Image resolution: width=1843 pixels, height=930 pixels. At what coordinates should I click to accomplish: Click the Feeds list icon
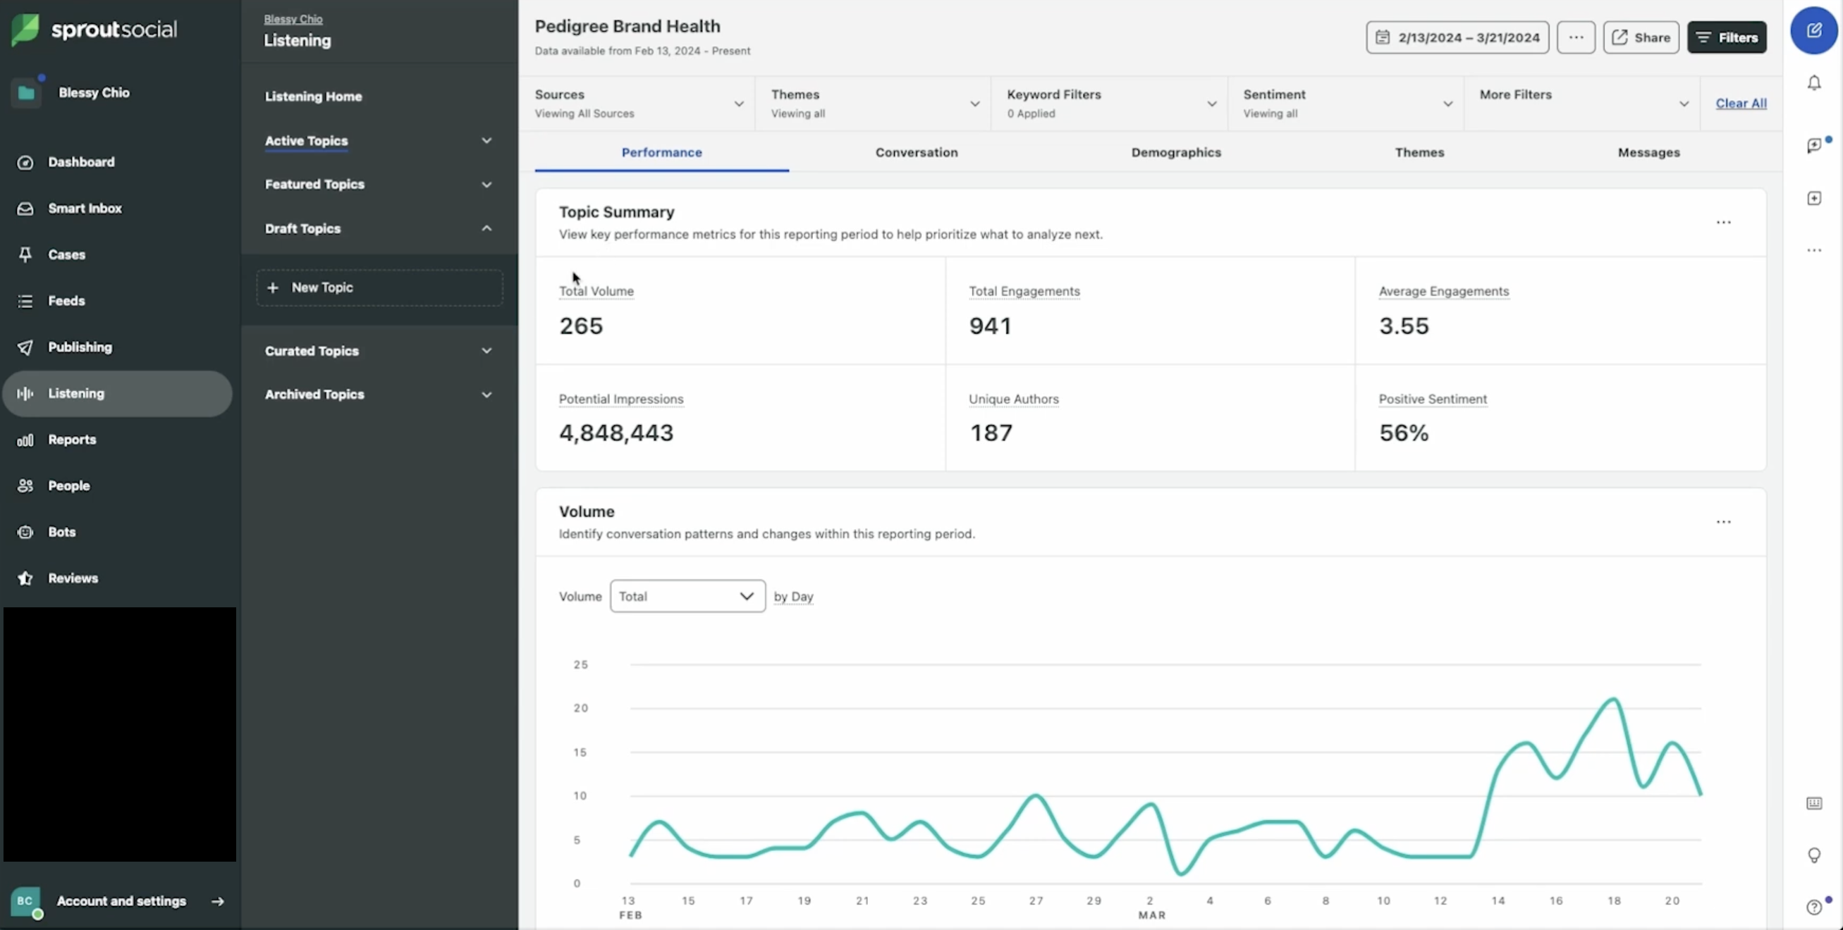[x=25, y=301]
